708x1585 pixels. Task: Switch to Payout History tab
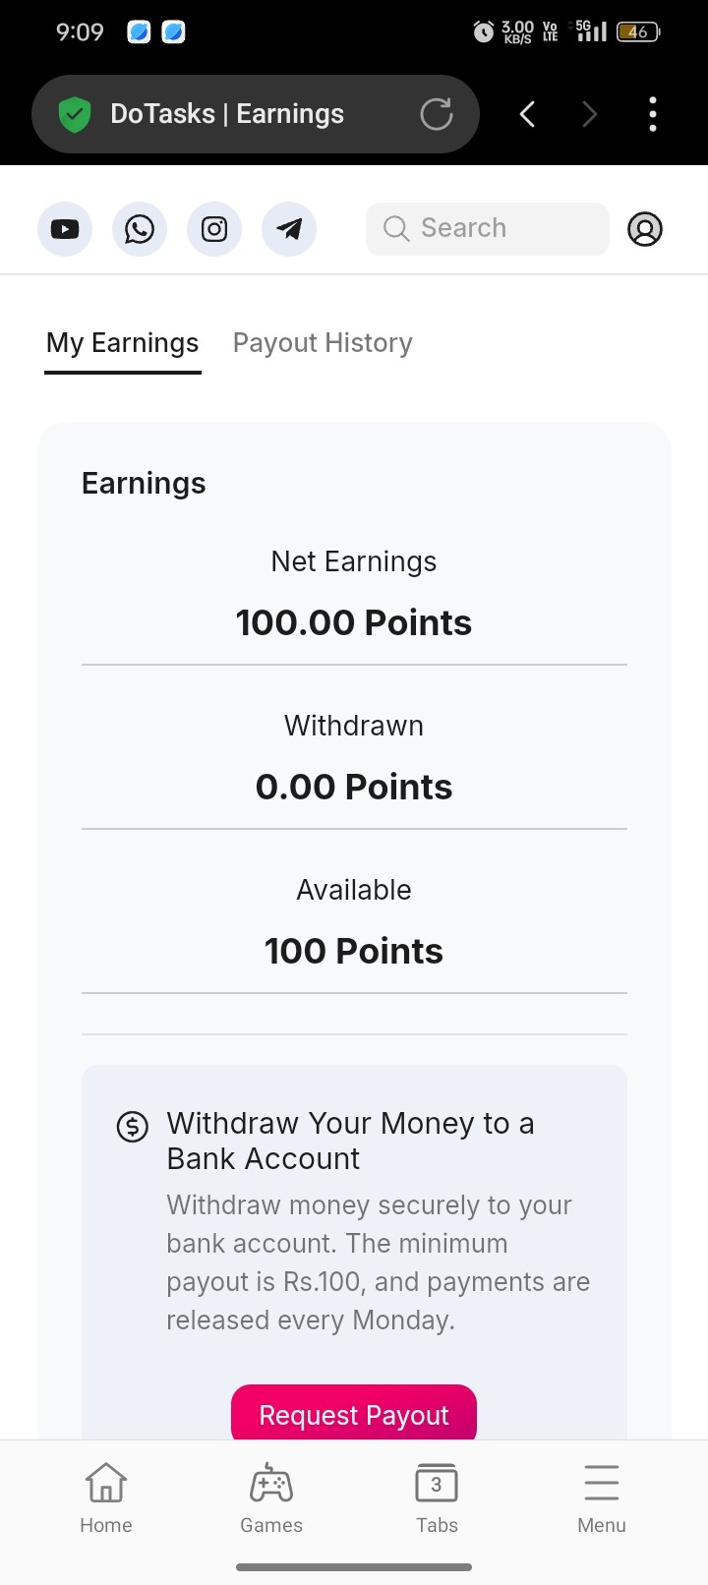point(323,343)
